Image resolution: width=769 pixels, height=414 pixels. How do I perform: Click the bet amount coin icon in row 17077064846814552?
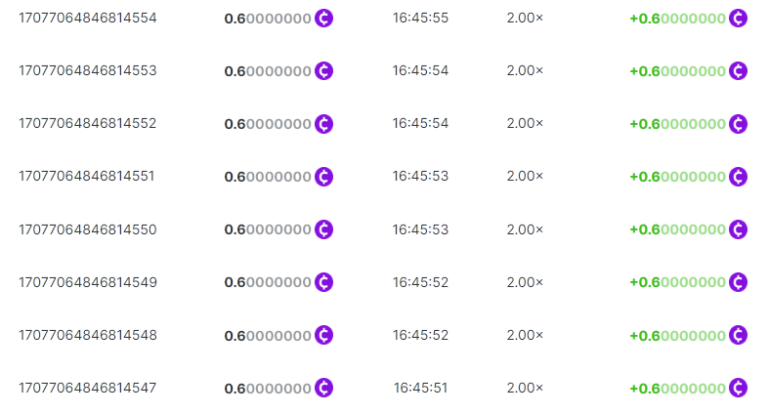(x=324, y=124)
